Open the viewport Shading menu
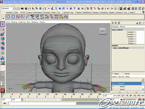The height and width of the screenshot is (109, 145). (x=14, y=22)
